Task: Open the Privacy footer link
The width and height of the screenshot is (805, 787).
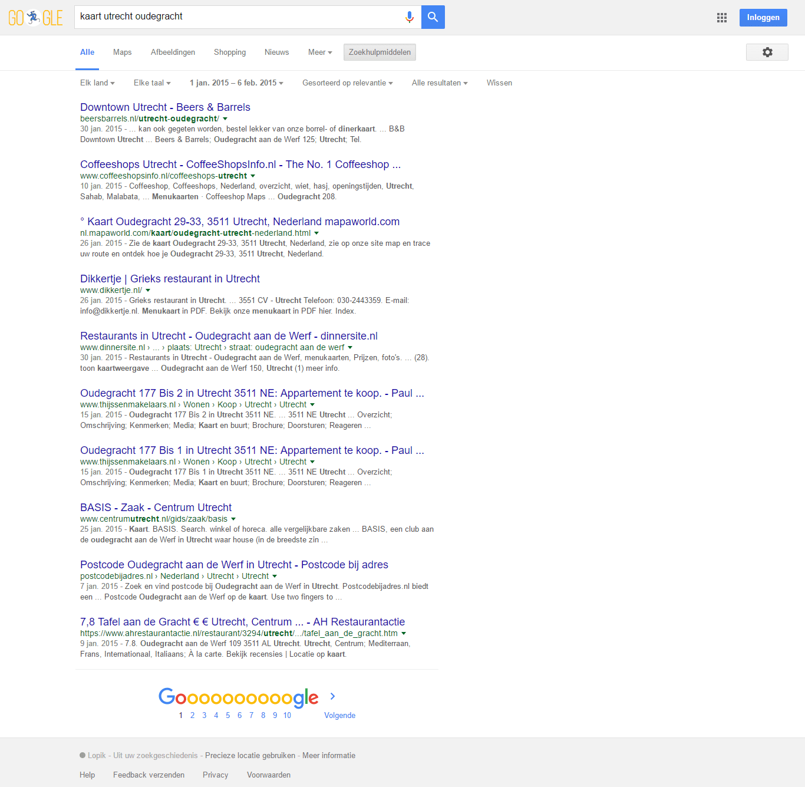Action: pyautogui.click(x=215, y=775)
